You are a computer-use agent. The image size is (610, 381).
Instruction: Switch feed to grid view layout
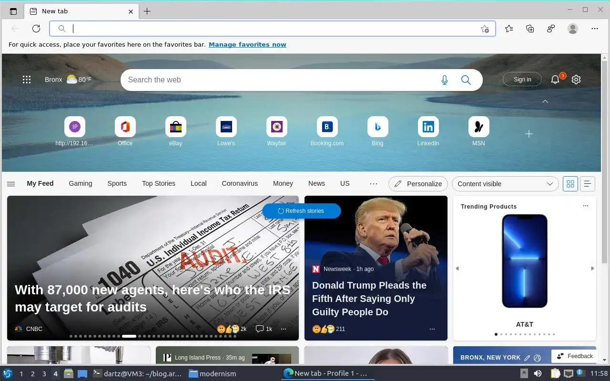click(x=570, y=184)
